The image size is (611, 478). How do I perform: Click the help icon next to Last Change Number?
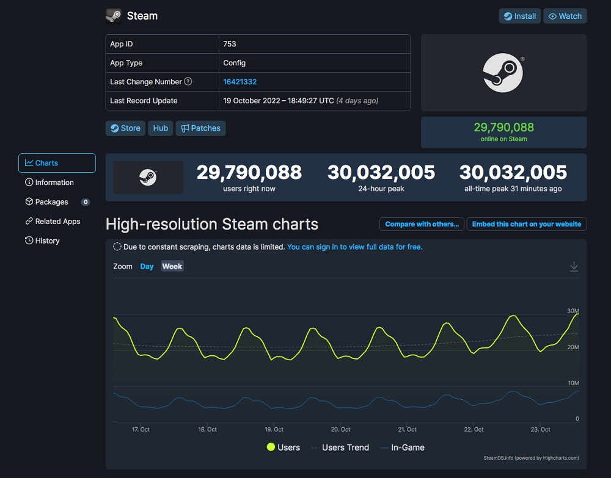pos(188,82)
